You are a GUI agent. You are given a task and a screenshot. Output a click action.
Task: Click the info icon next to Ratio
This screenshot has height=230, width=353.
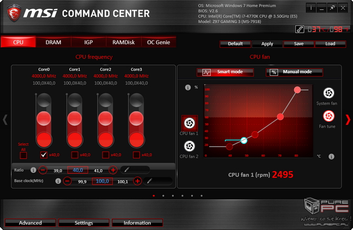coord(33,170)
